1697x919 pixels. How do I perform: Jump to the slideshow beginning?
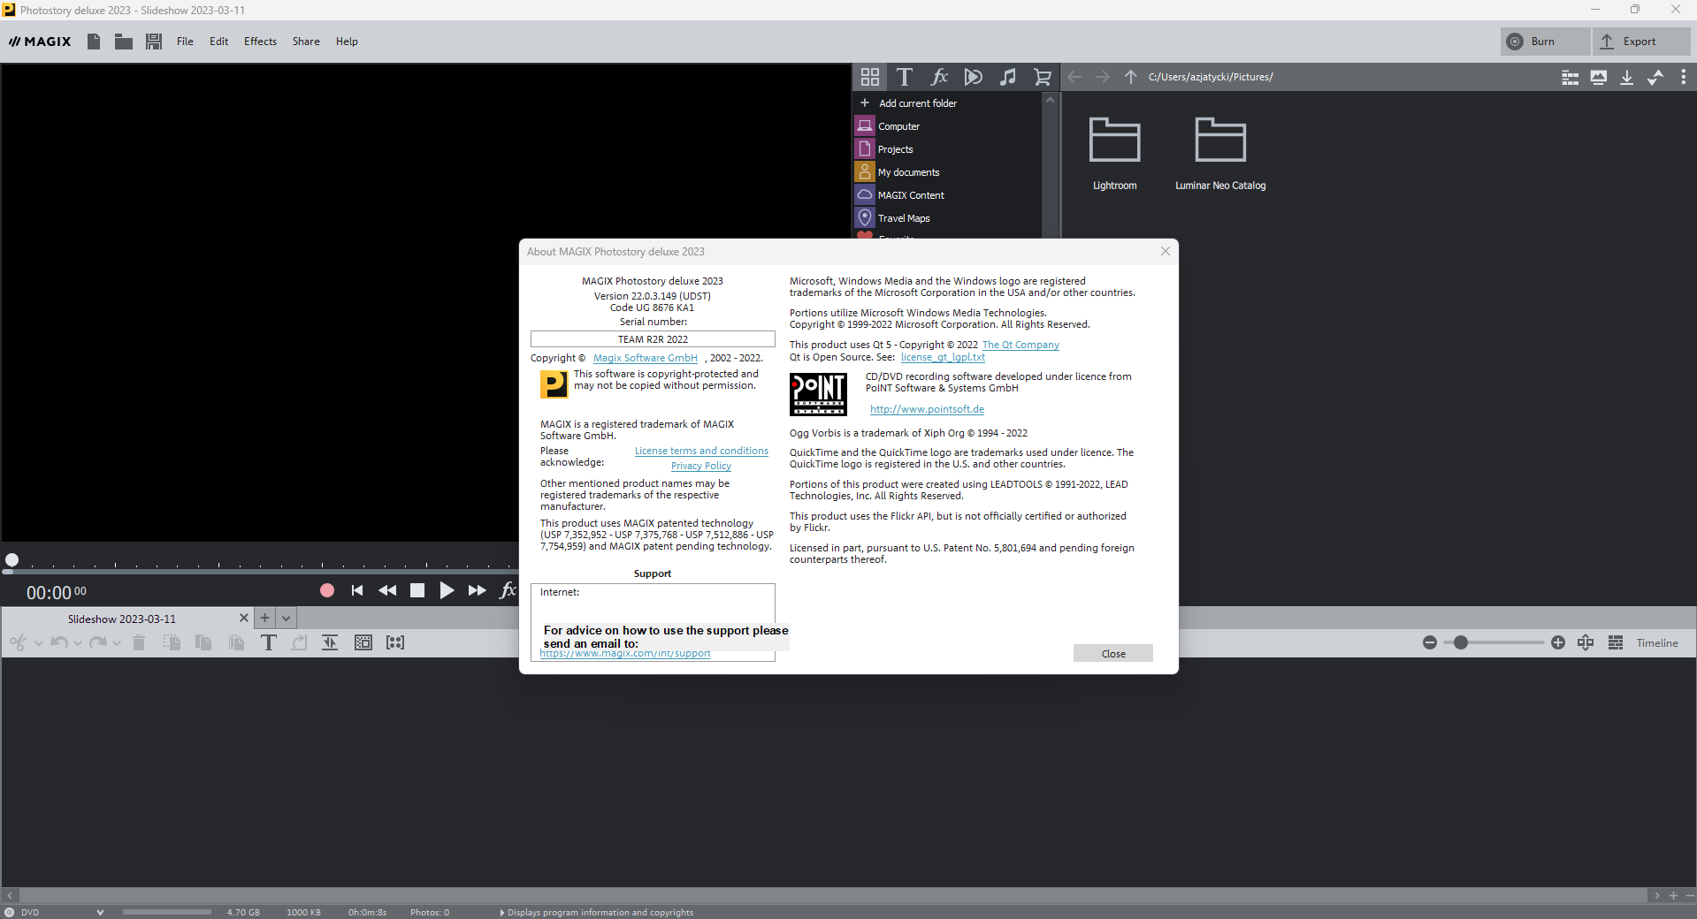[x=357, y=590]
